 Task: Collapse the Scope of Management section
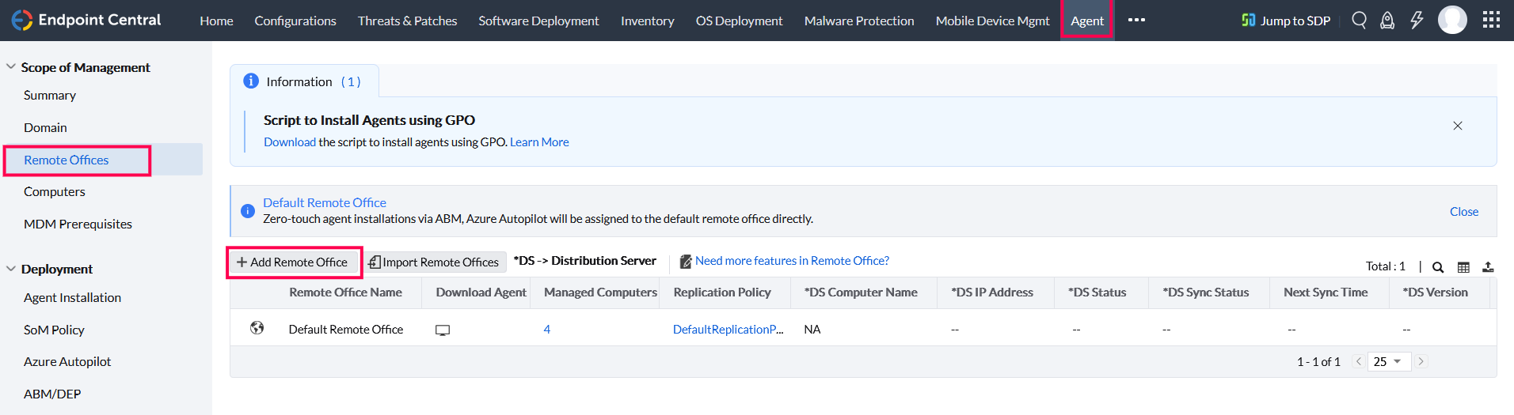pyautogui.click(x=11, y=67)
